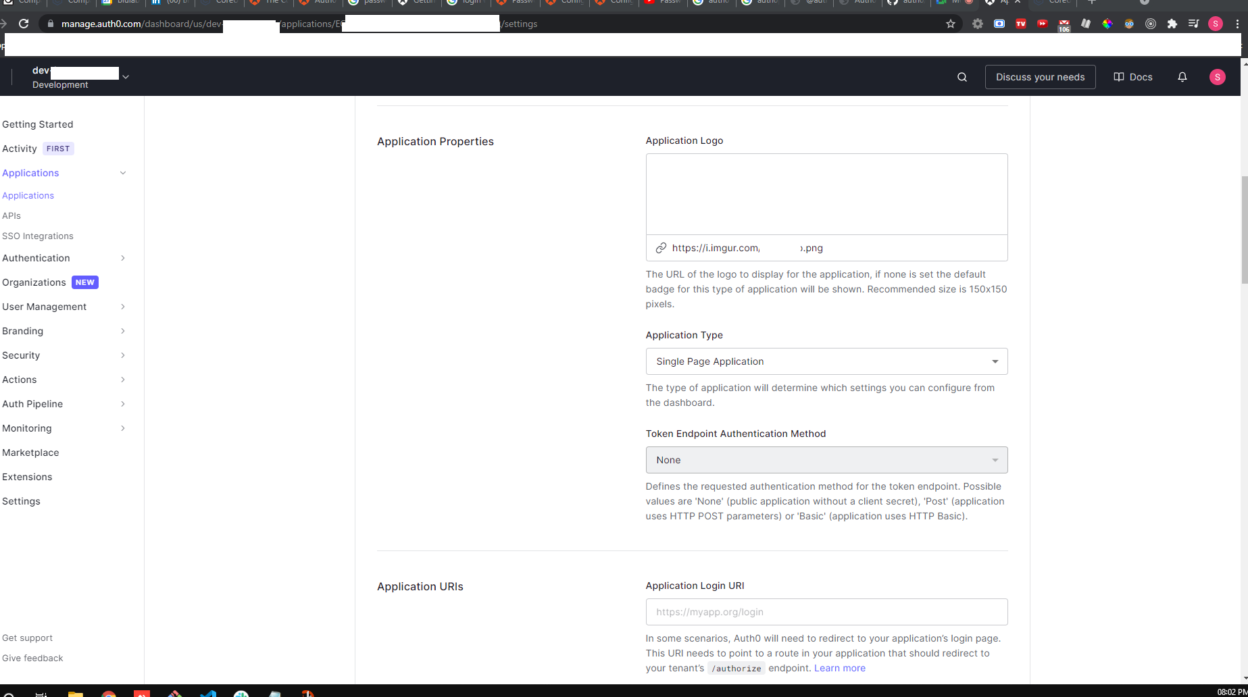Open notifications bell in Auth0 header

[1182, 77]
